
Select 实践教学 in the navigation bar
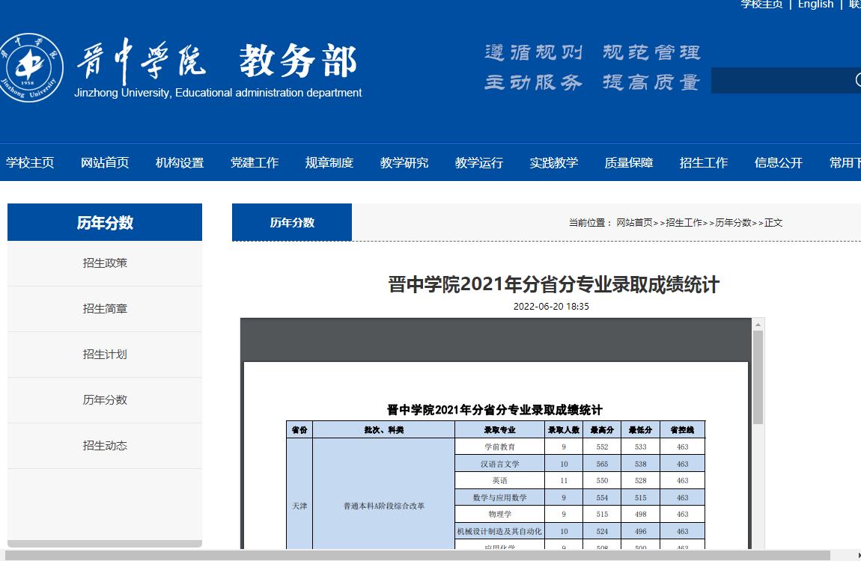tap(554, 162)
